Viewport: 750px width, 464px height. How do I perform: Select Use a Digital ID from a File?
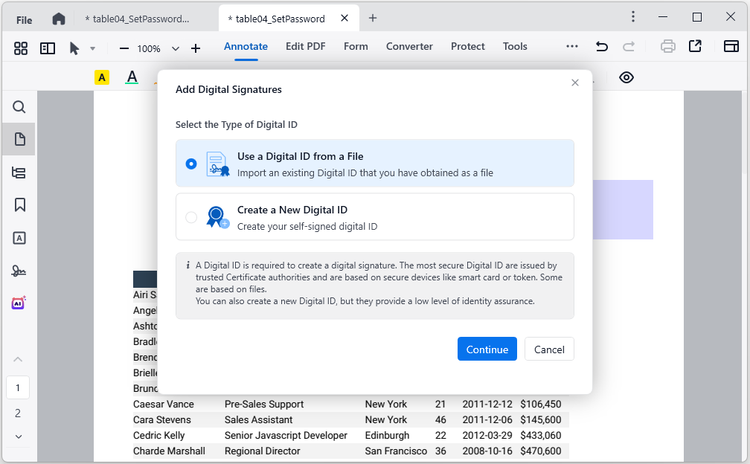[191, 164]
